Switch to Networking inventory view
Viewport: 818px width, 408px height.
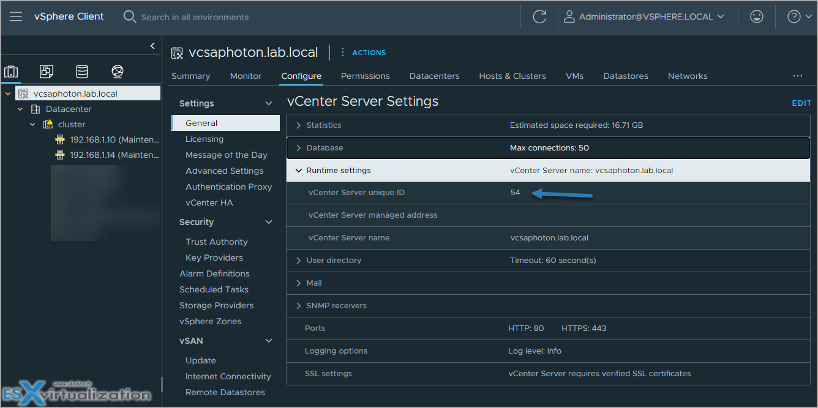coord(118,72)
